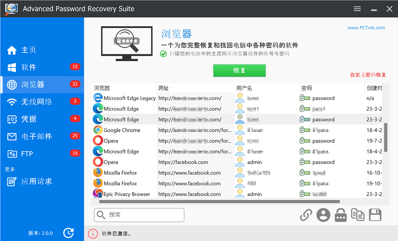
Task: Click the 软件已激活 status text
Action: coord(117,234)
